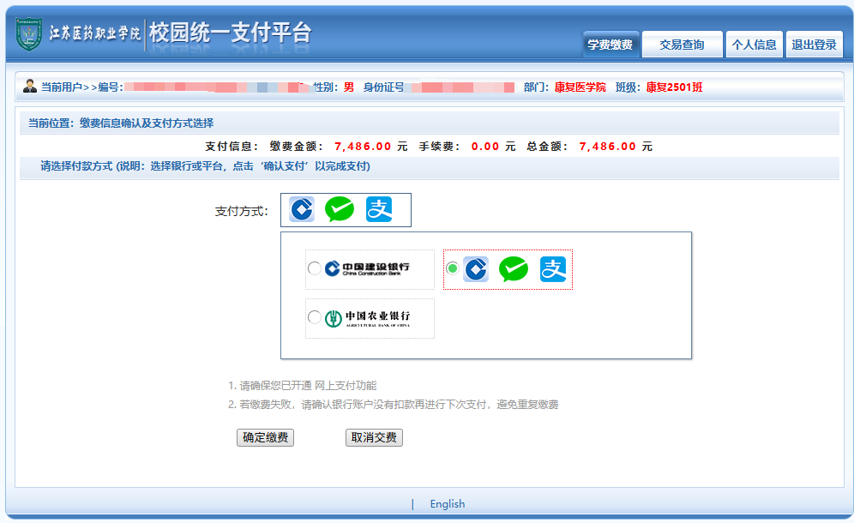Click the 手续费 0.00 value
The width and height of the screenshot is (854, 523).
click(x=485, y=147)
